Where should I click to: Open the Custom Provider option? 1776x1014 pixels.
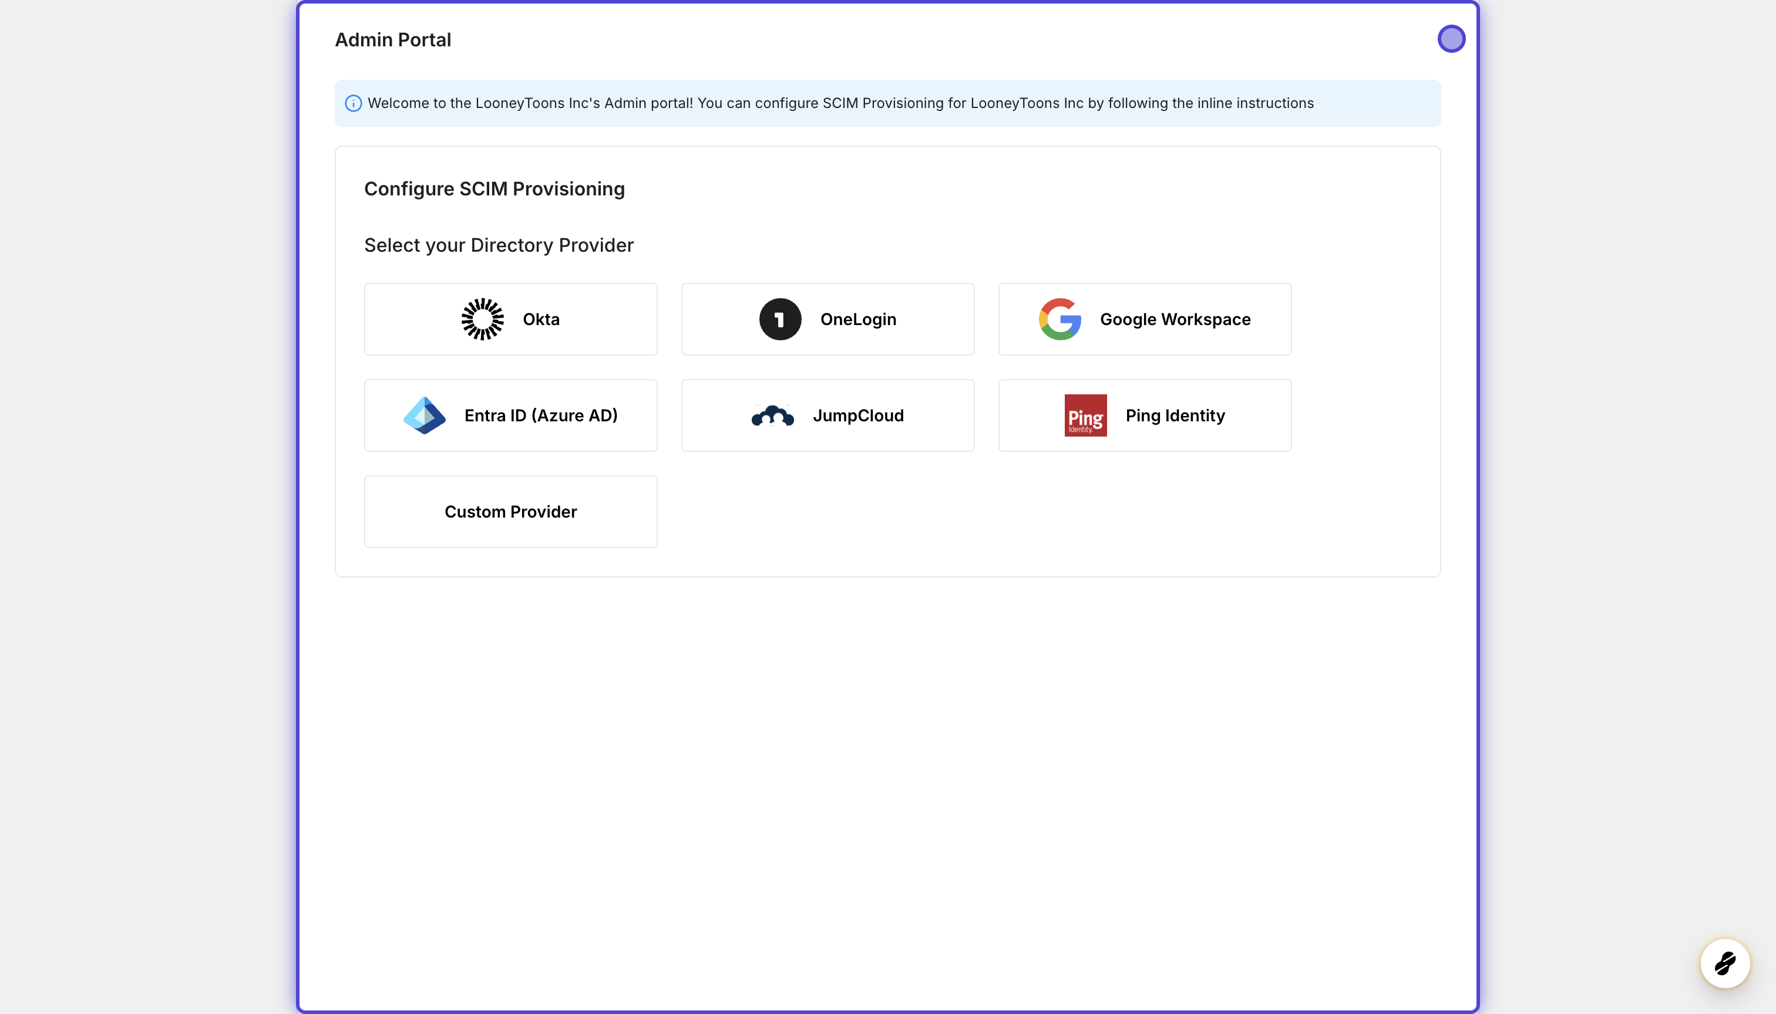(x=510, y=511)
